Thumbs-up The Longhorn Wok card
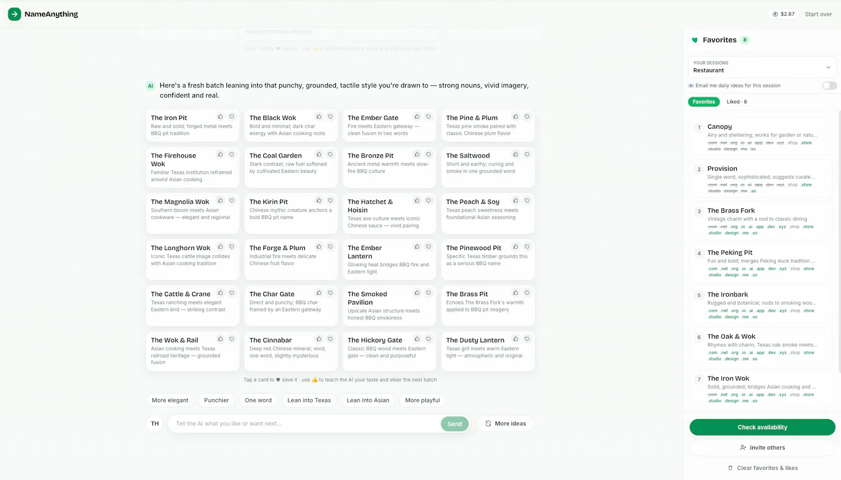Viewport: 841px width, 480px height. tap(220, 247)
